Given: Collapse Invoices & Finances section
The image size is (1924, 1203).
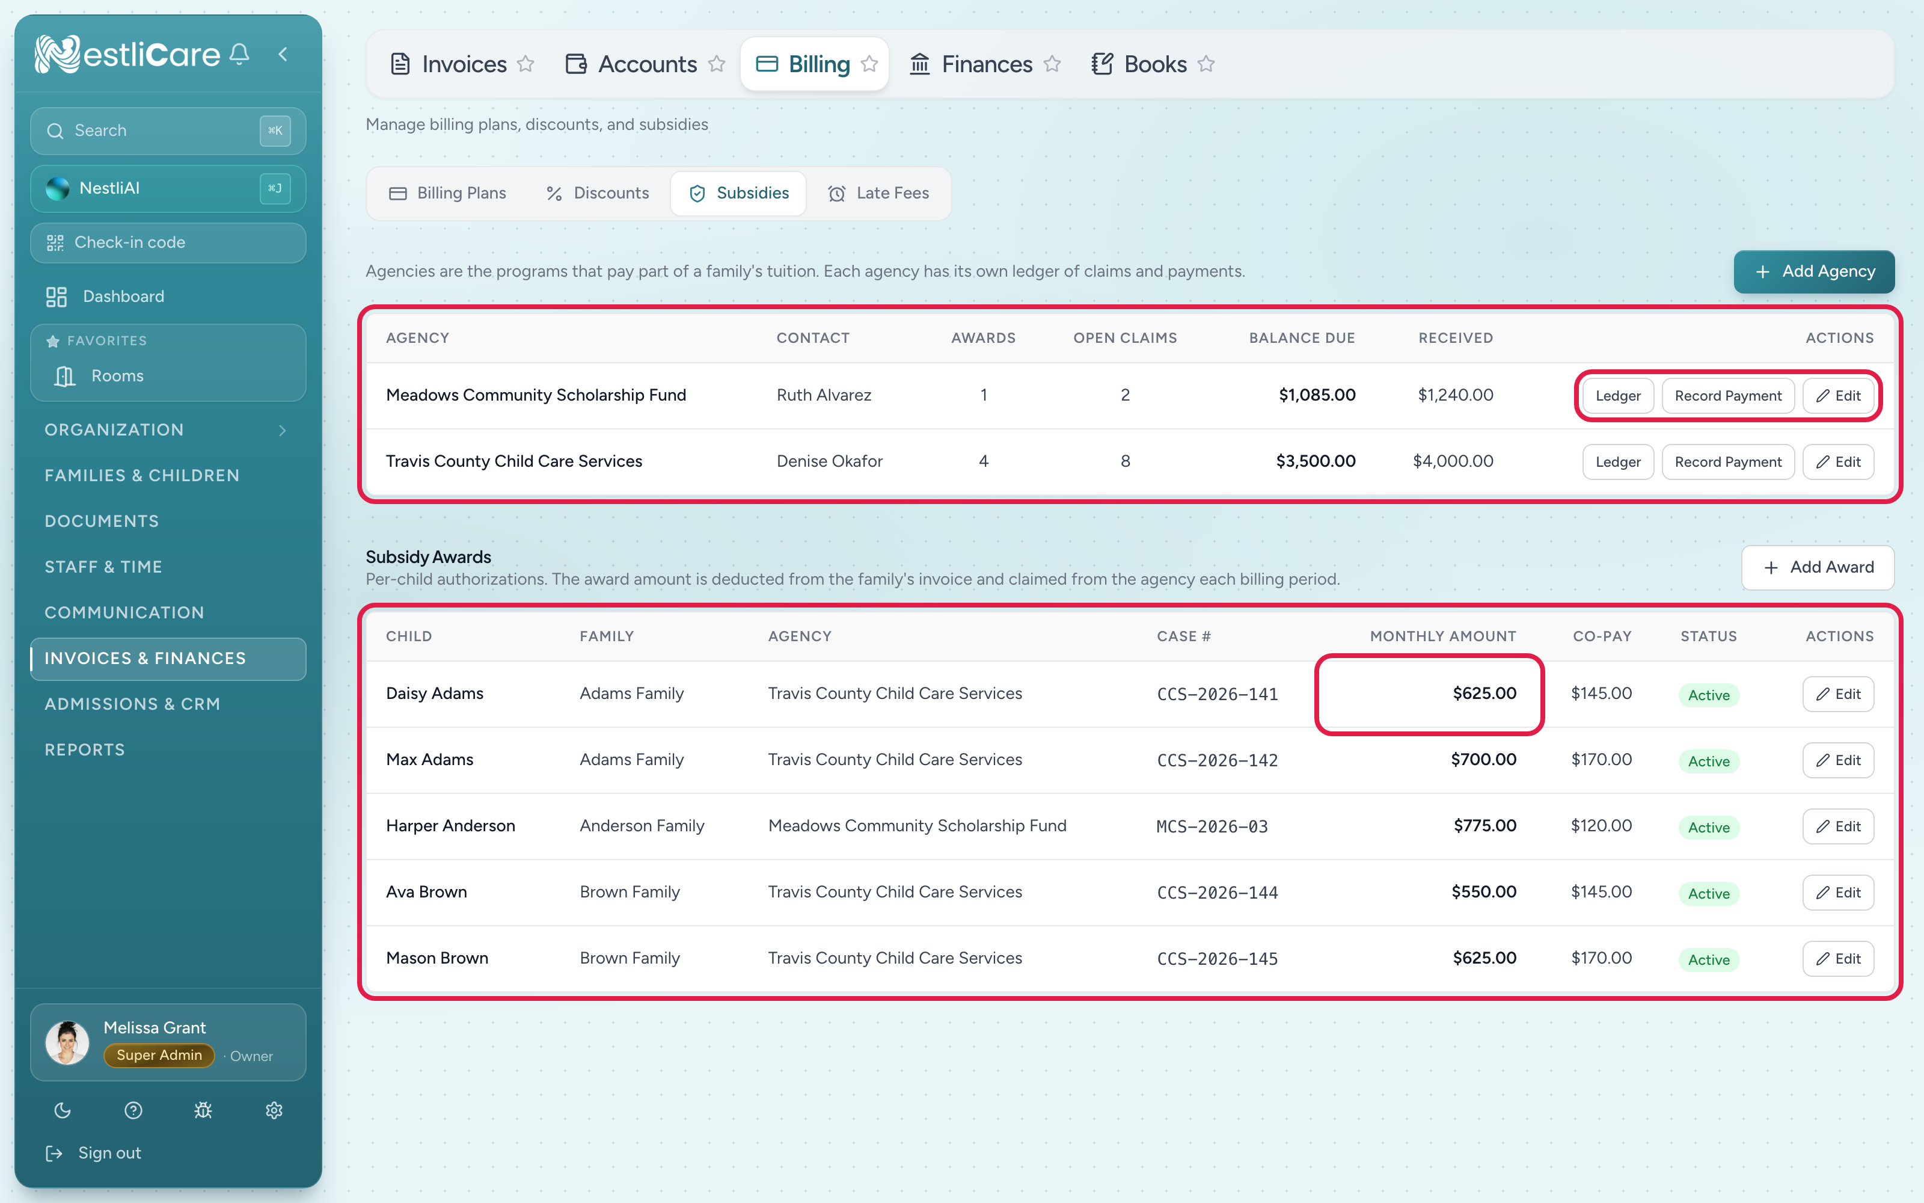Looking at the screenshot, I should point(168,659).
